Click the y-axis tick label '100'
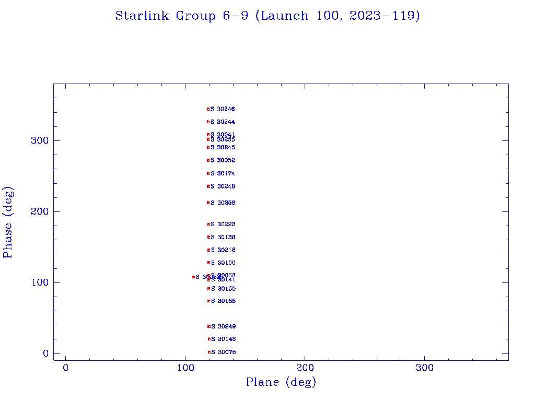This screenshot has width=535, height=401. coord(40,282)
